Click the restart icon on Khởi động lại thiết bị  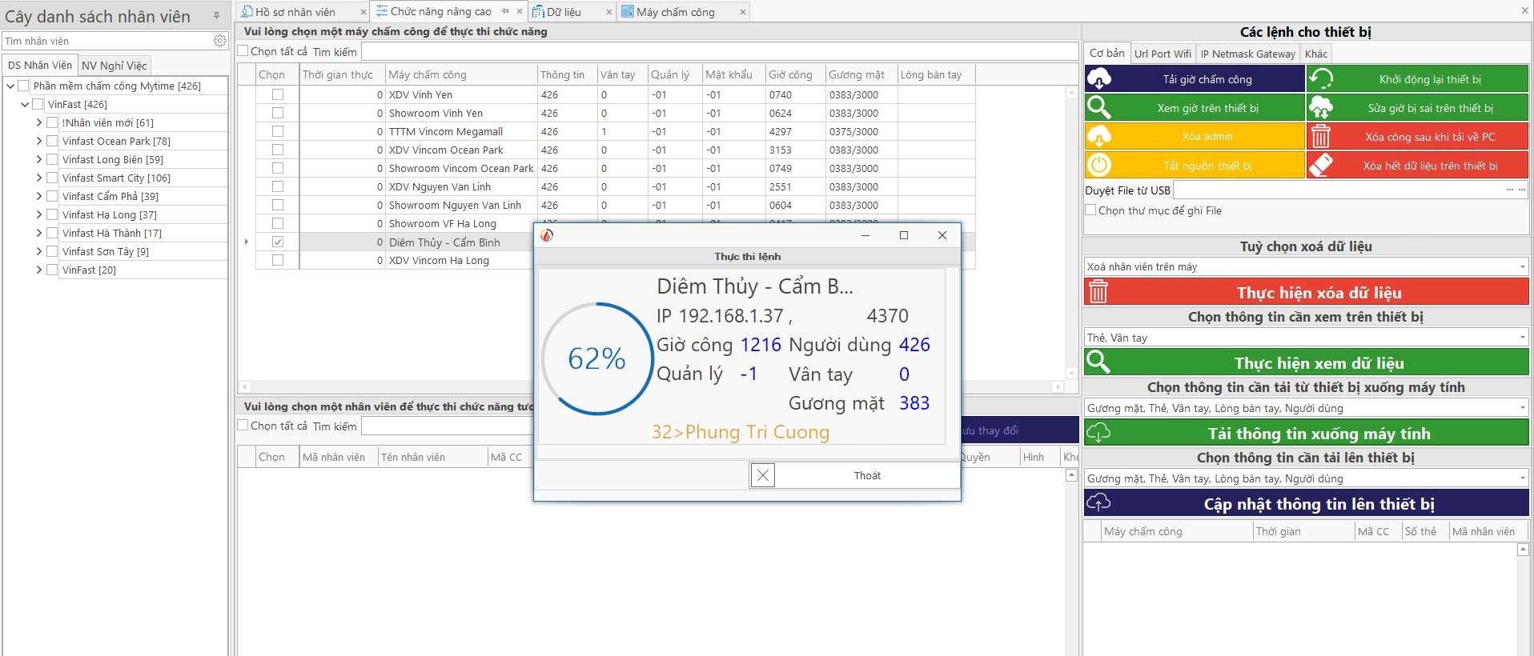(x=1320, y=79)
